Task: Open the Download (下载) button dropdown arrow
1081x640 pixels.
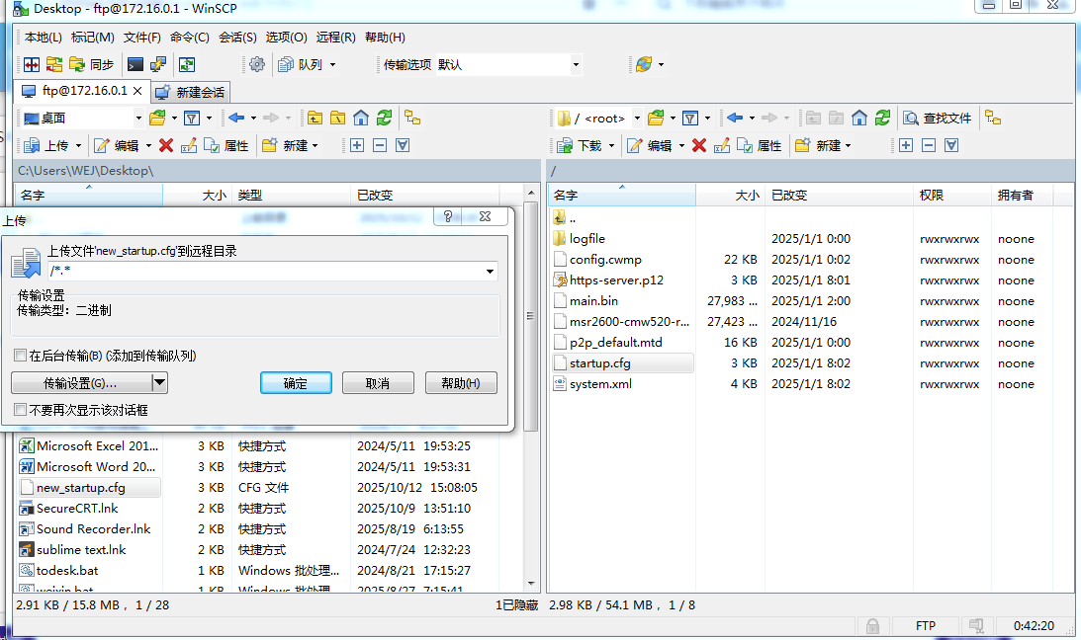Action: [611, 145]
